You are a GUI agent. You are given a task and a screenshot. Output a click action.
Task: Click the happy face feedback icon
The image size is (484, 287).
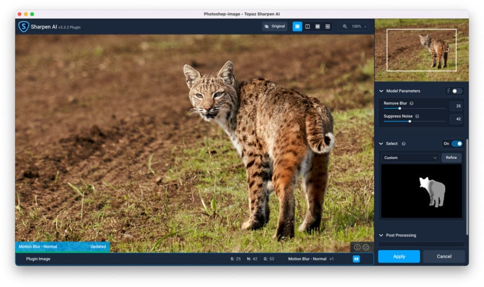(357, 247)
